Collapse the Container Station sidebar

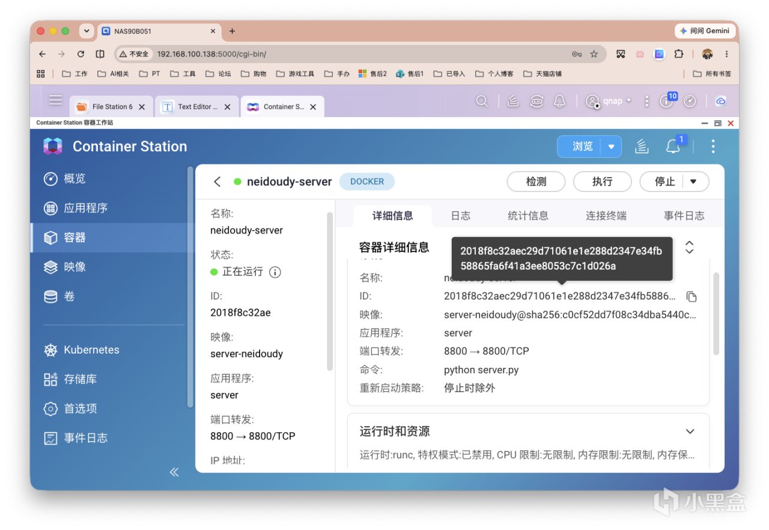tap(174, 472)
